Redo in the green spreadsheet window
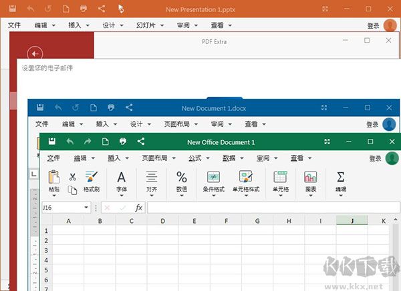The width and height of the screenshot is (401, 291). coord(88,141)
